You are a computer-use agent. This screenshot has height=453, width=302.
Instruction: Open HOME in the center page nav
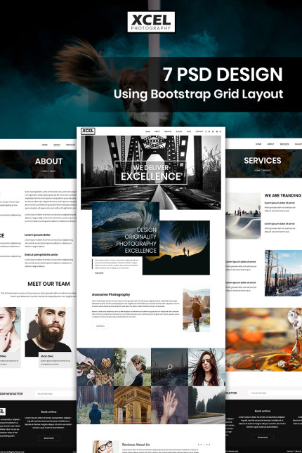(x=147, y=131)
